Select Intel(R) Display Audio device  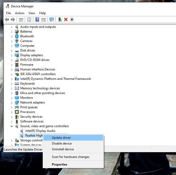click(x=40, y=131)
